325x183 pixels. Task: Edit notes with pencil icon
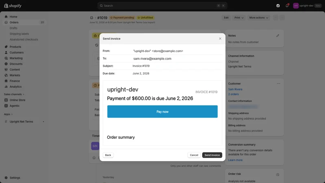(x=278, y=36)
